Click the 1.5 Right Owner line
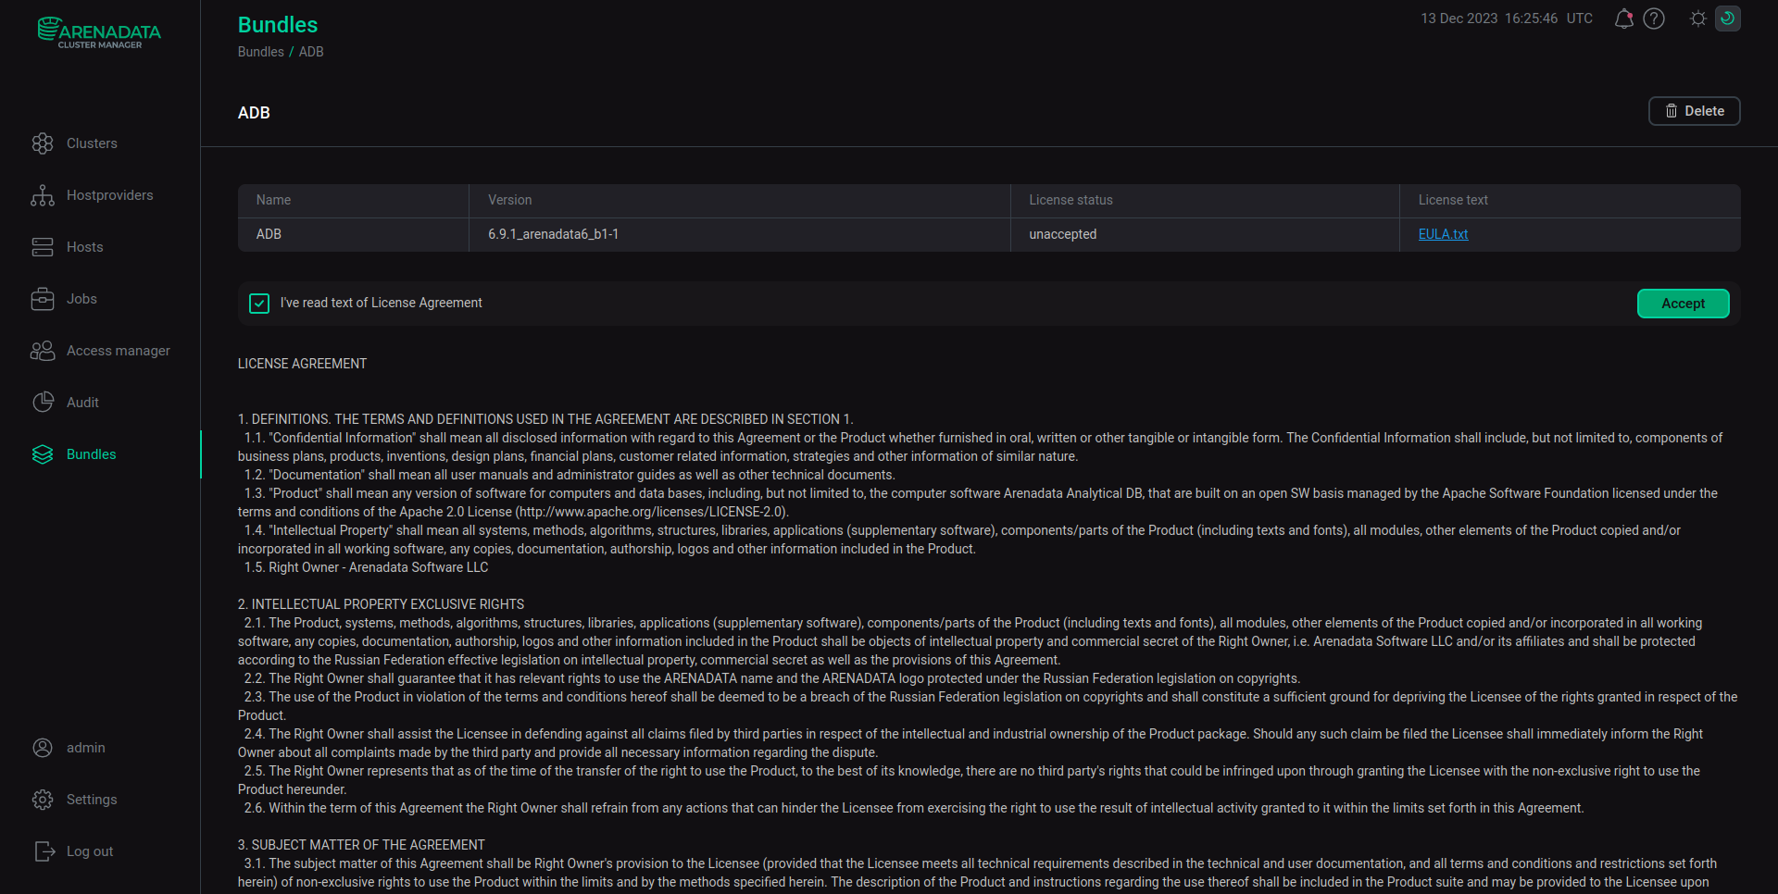Image resolution: width=1778 pixels, height=894 pixels. click(366, 567)
